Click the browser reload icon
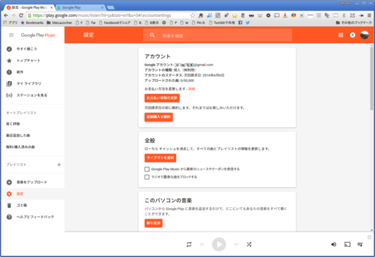This screenshot has height=257, width=375. tap(21, 15)
